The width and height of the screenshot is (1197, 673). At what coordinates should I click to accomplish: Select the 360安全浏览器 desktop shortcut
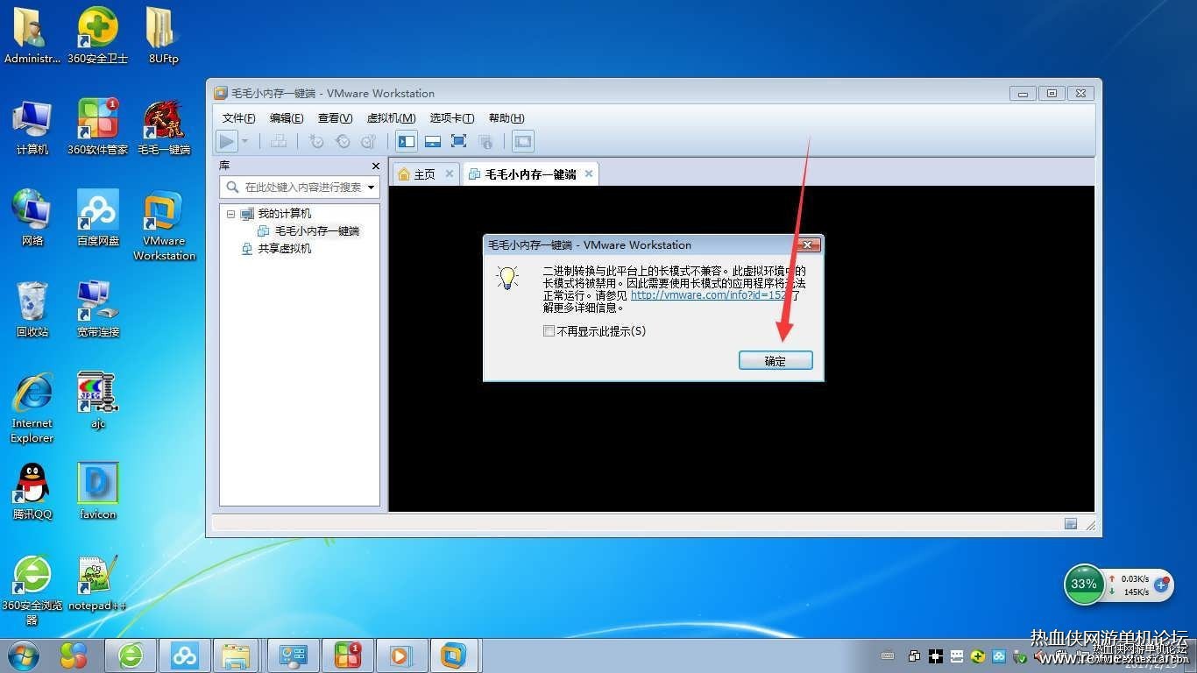(32, 590)
